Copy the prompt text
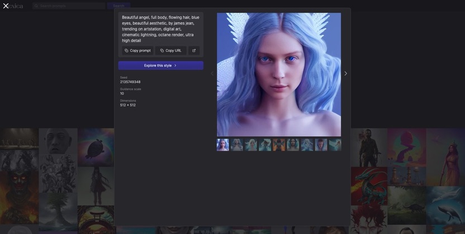This screenshot has height=234, width=465. [137, 50]
